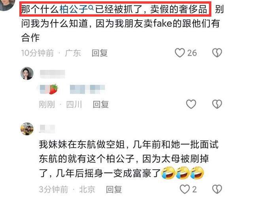Reply to the Beijing comment
Image resolution: width=253 pixels, height=204 pixels.
point(114,189)
